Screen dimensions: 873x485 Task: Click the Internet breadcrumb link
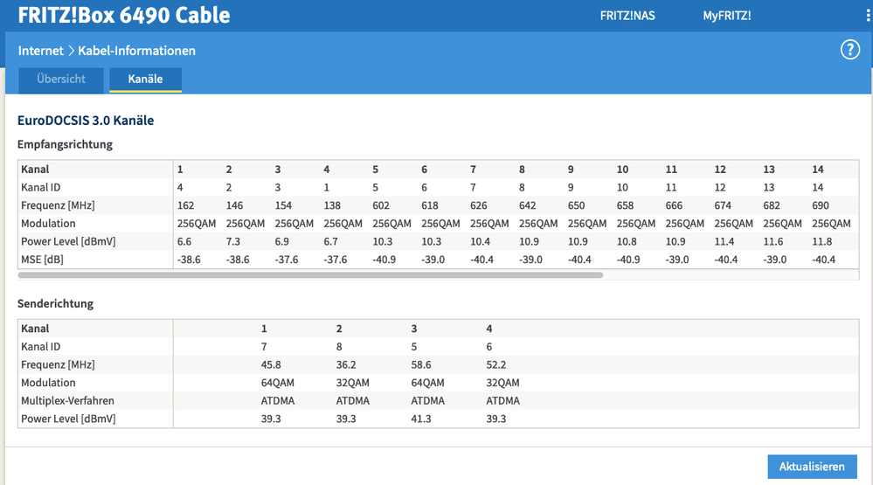point(41,51)
